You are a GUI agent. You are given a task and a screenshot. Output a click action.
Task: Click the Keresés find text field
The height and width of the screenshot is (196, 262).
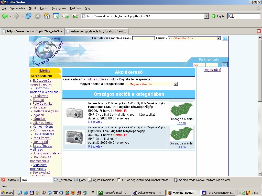coord(36,180)
